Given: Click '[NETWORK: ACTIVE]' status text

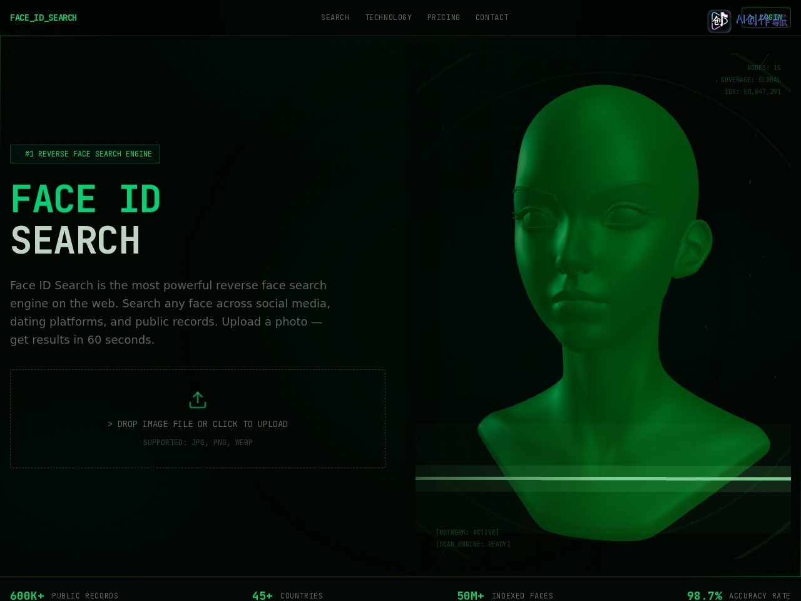Looking at the screenshot, I should [467, 532].
